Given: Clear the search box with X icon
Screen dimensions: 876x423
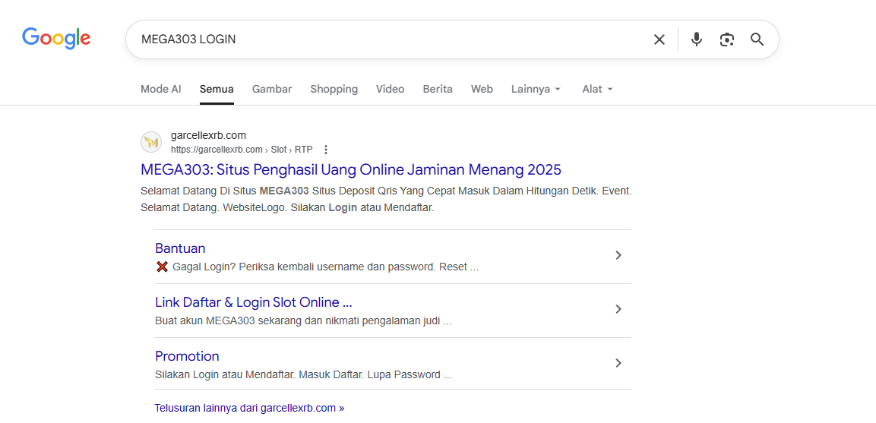Looking at the screenshot, I should (x=659, y=39).
